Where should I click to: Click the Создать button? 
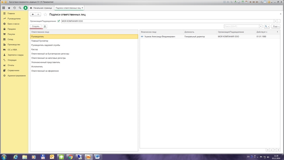[x=36, y=27]
